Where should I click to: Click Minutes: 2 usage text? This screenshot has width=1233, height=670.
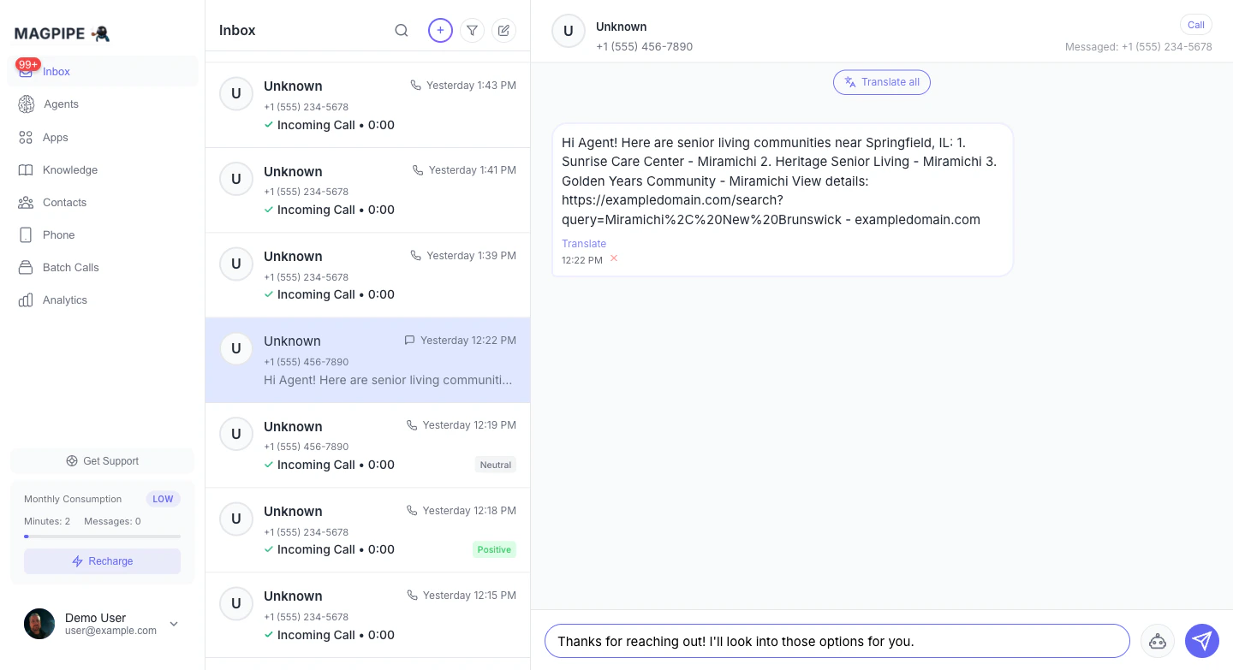tap(47, 521)
